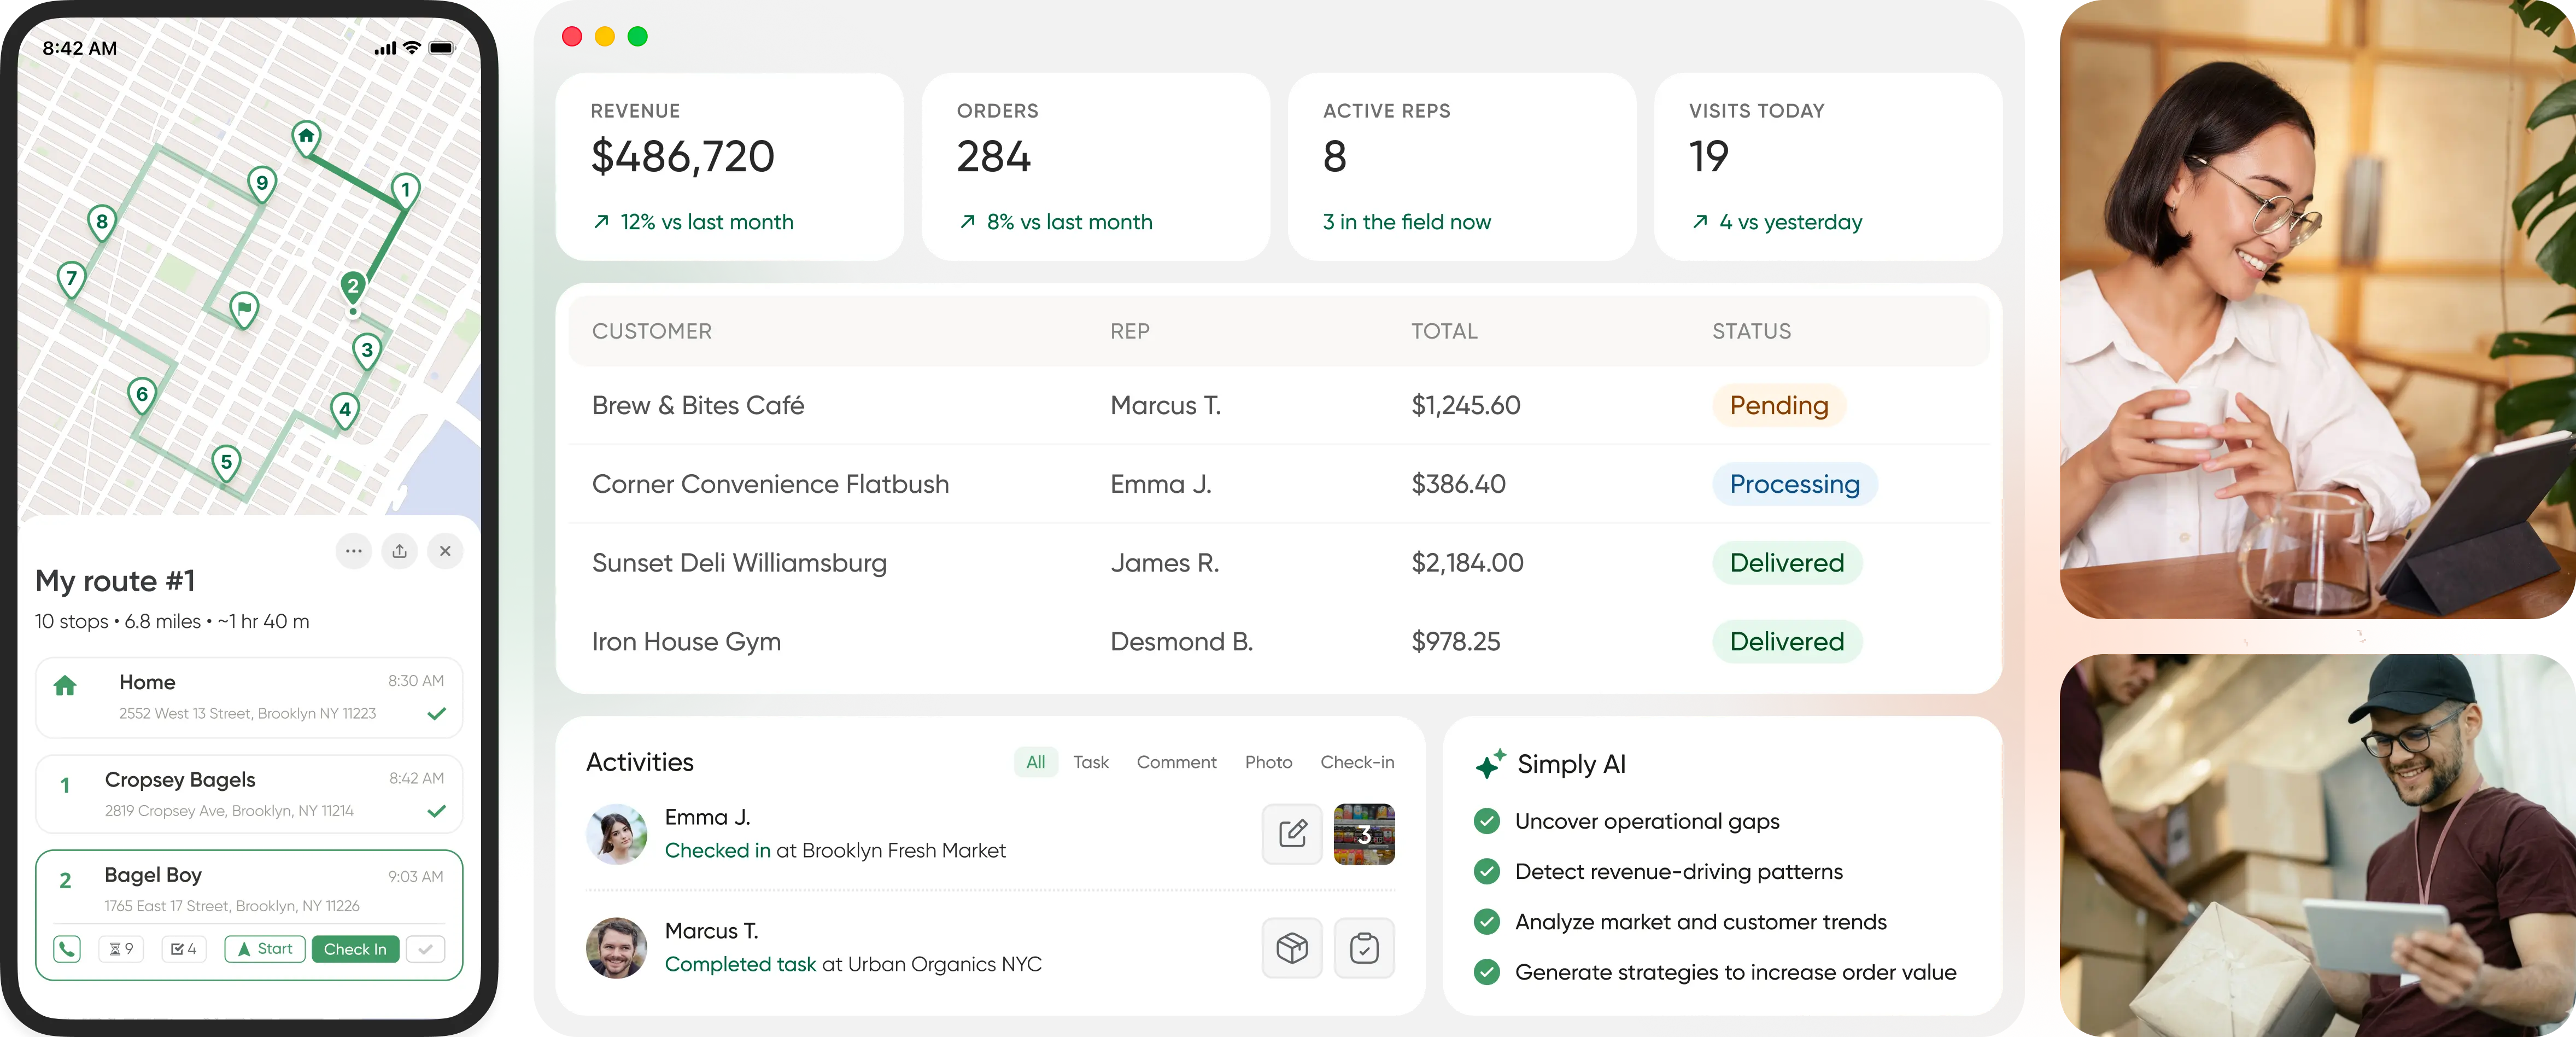Open the tasks checklist icon showing 4
2576x1037 pixels.
(184, 948)
